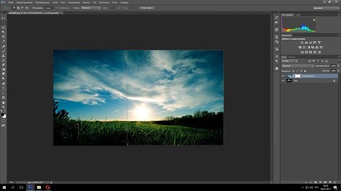Screen dimensions: 341x191
Task: Select the Pen tool
Action: (x=3, y=84)
